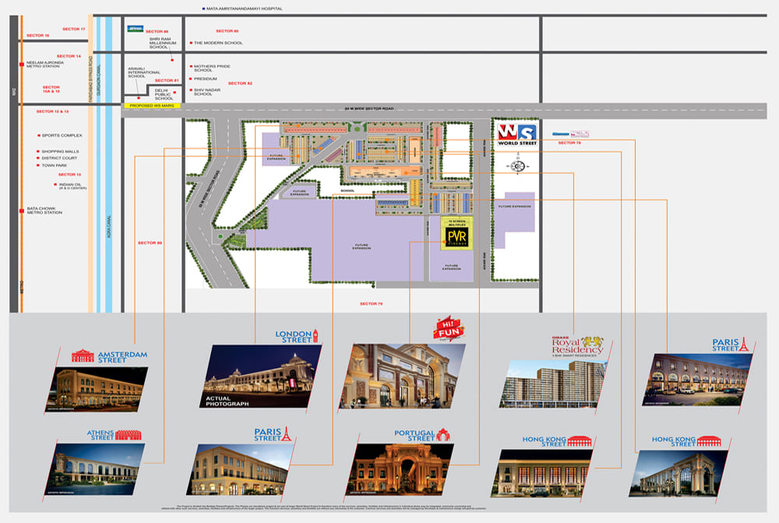The image size is (779, 523).
Task: Select the Portugal Street logo
Action: (x=422, y=435)
